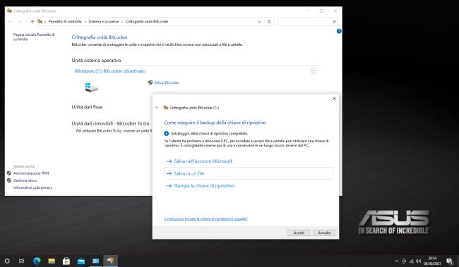
Task: Open Gestione disco link
Action: 25,180
